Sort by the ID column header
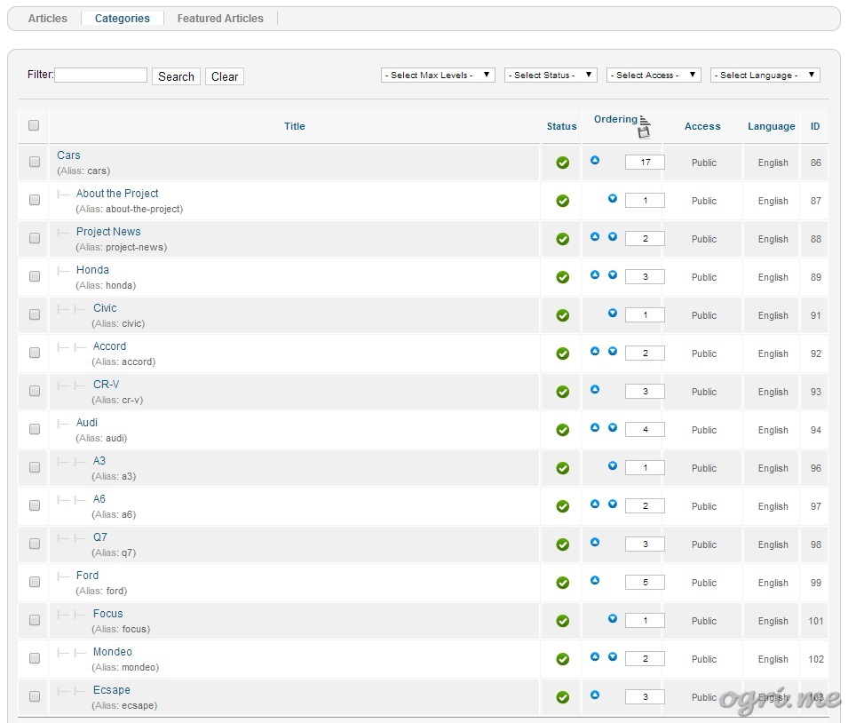The width and height of the screenshot is (848, 723). pyautogui.click(x=815, y=126)
